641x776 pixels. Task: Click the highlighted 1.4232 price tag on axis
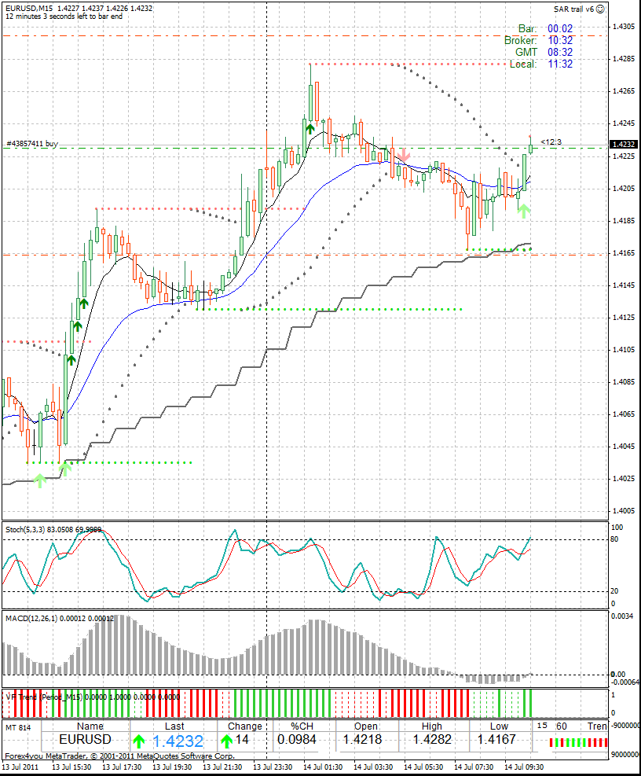(624, 144)
